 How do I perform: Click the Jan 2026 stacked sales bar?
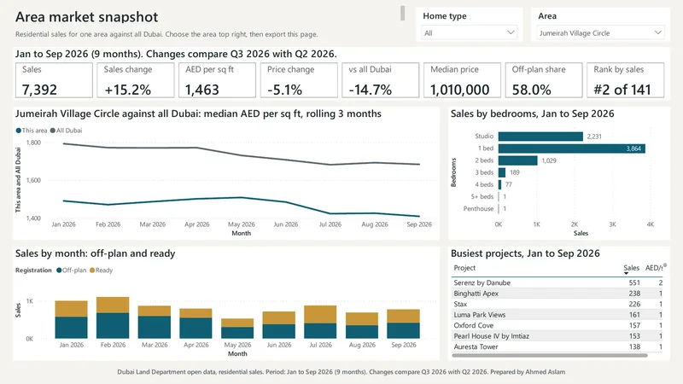click(x=71, y=319)
